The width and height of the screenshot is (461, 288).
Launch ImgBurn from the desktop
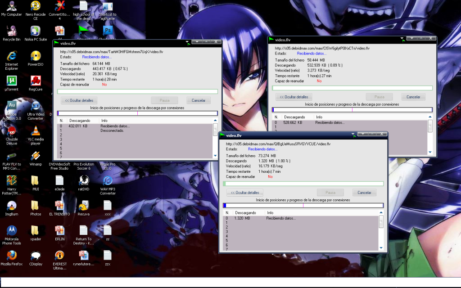(x=11, y=208)
